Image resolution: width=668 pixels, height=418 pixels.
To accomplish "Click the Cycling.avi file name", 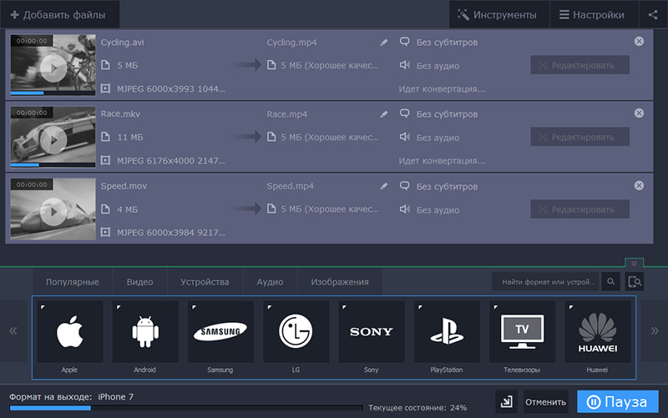I will [x=122, y=43].
